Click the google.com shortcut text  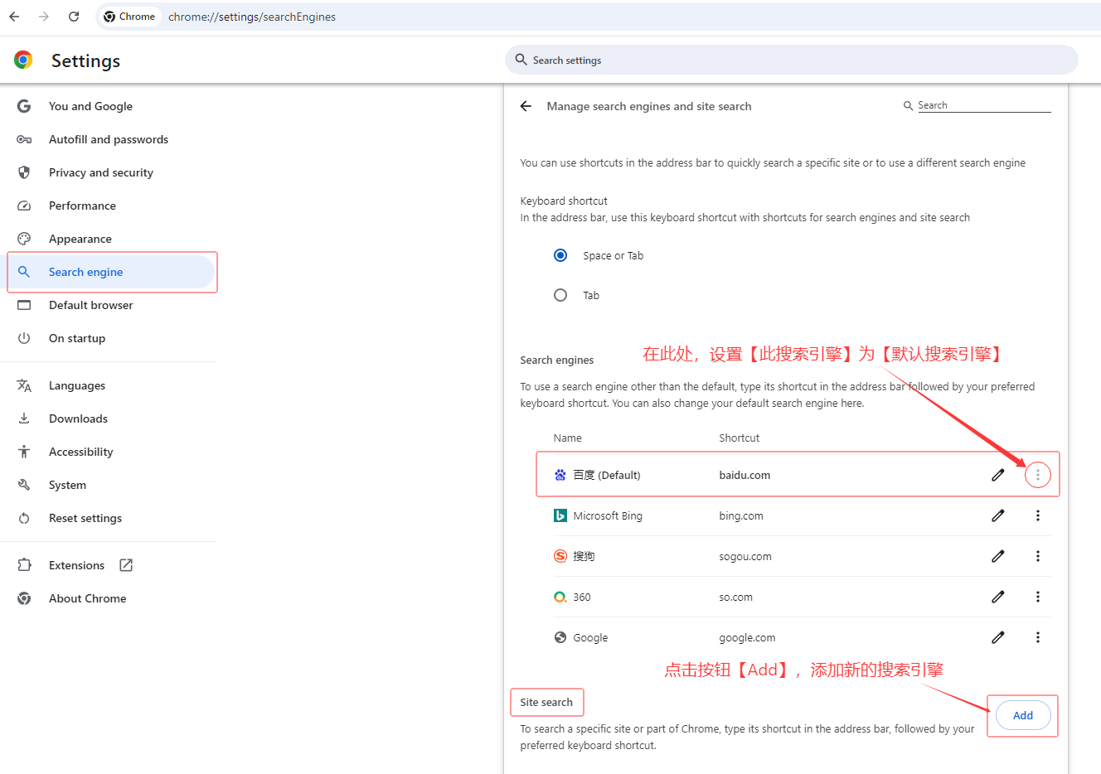click(747, 637)
